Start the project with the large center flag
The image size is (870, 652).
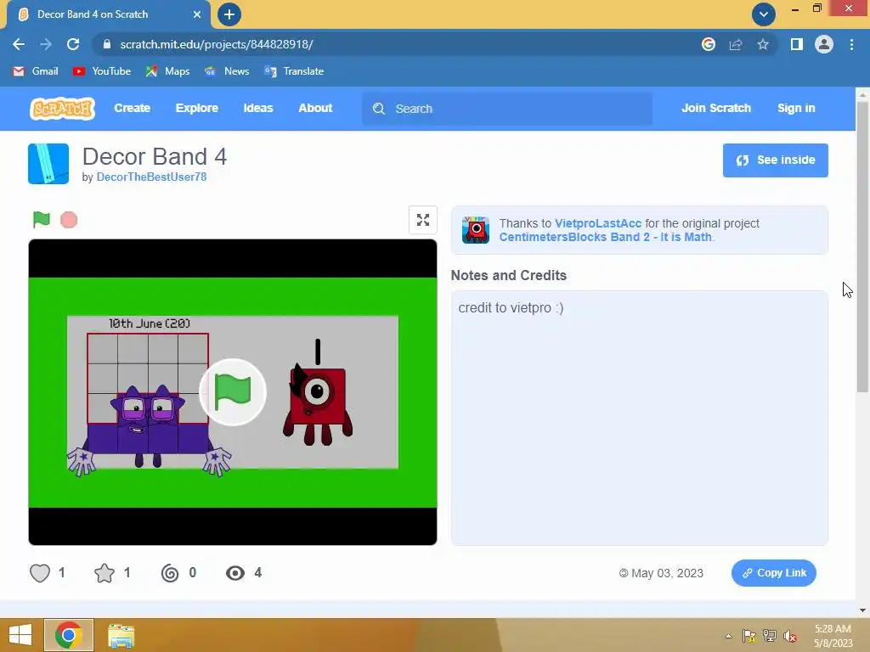click(233, 392)
